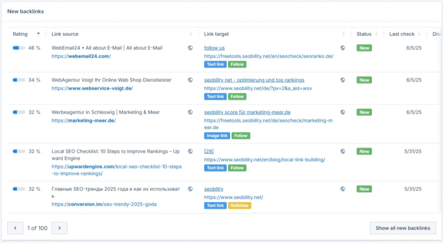Go to previous page of backlinks
The image size is (443, 243).
coord(15,228)
